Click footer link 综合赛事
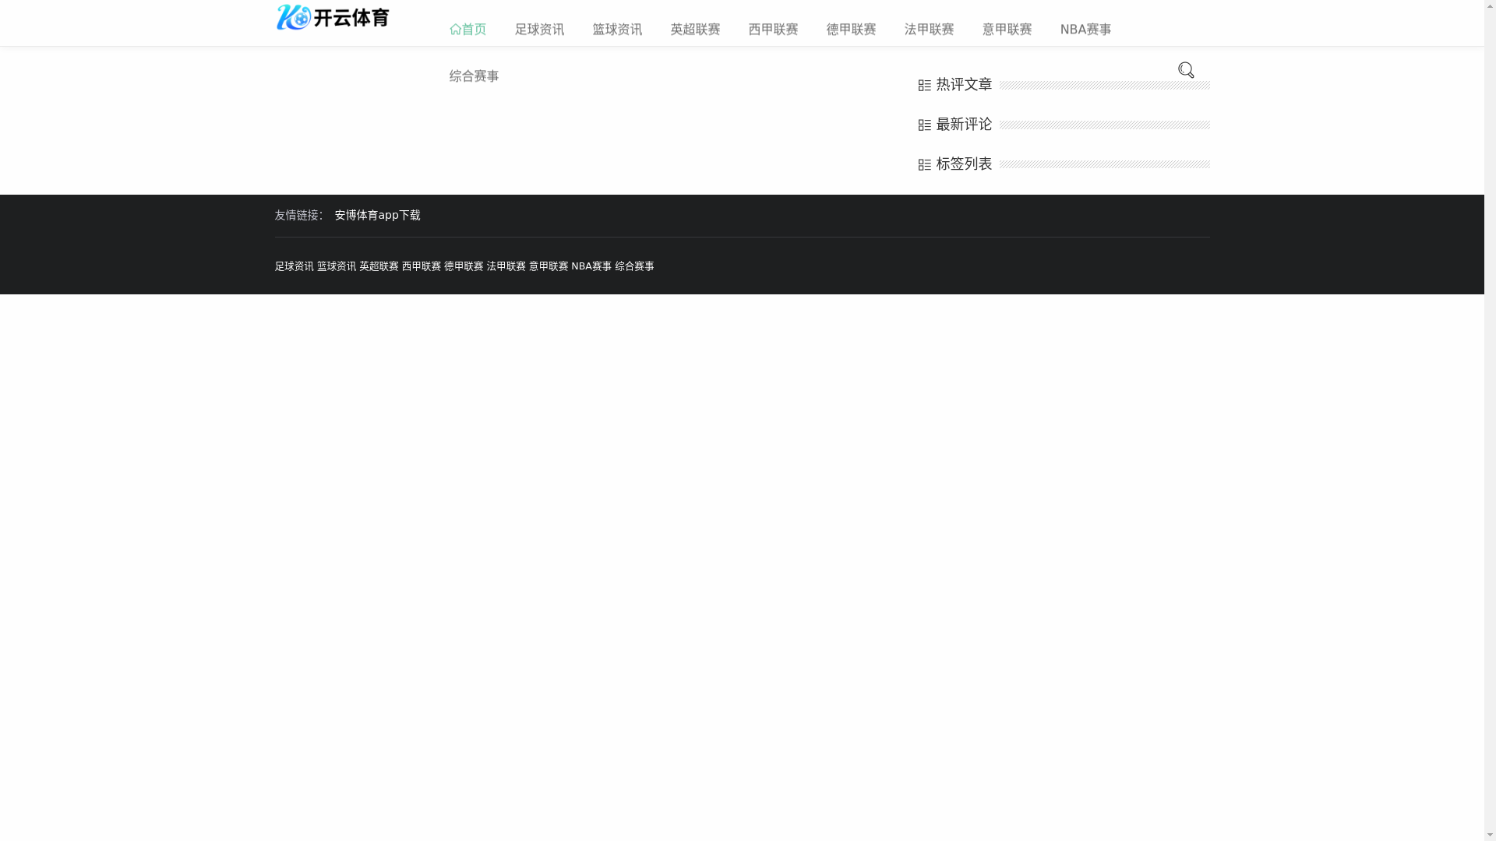Image resolution: width=1496 pixels, height=841 pixels. (x=634, y=266)
